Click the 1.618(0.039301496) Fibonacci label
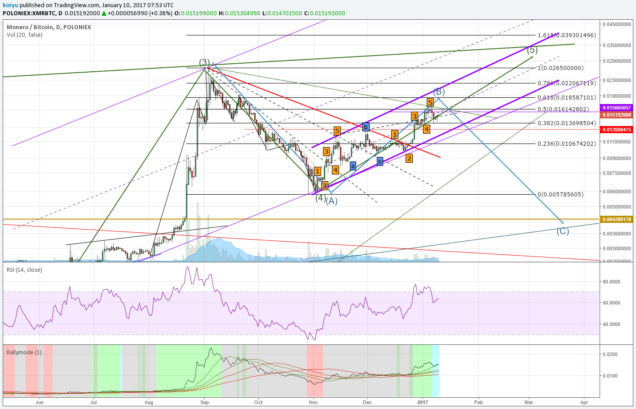This screenshot has height=409, width=636. pyautogui.click(x=567, y=35)
